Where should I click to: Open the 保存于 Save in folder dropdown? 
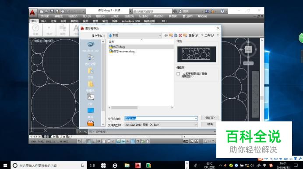point(134,35)
